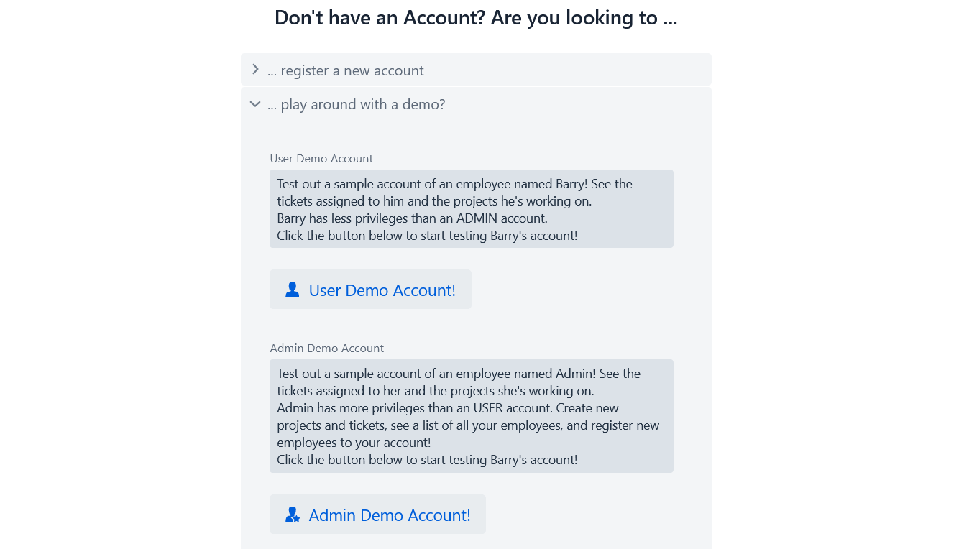
Task: Expand the register a new account chevron
Action: 254,70
